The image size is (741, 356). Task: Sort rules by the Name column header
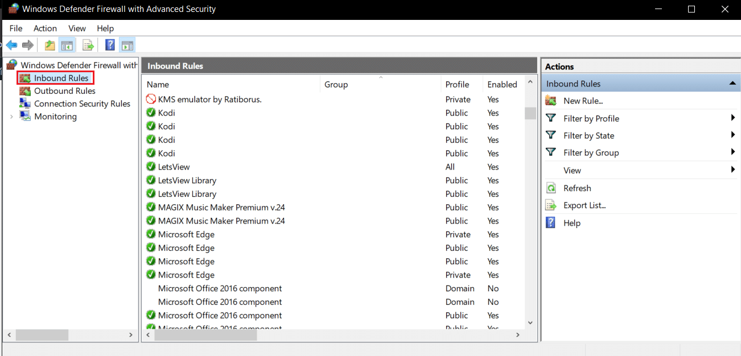(x=231, y=84)
